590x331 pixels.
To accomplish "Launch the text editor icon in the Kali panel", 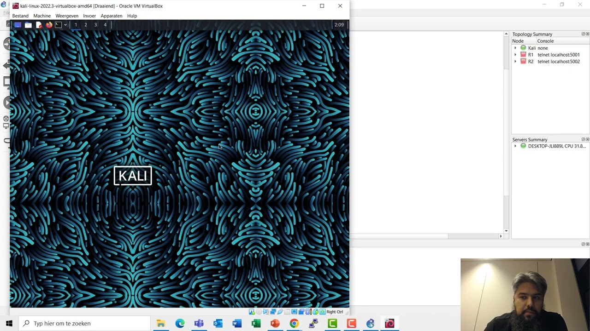I will pyautogui.click(x=39, y=25).
